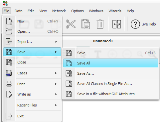The width and height of the screenshot is (160, 122).
Task: Click the Save As floppy-pencil icon
Action: 69,73
